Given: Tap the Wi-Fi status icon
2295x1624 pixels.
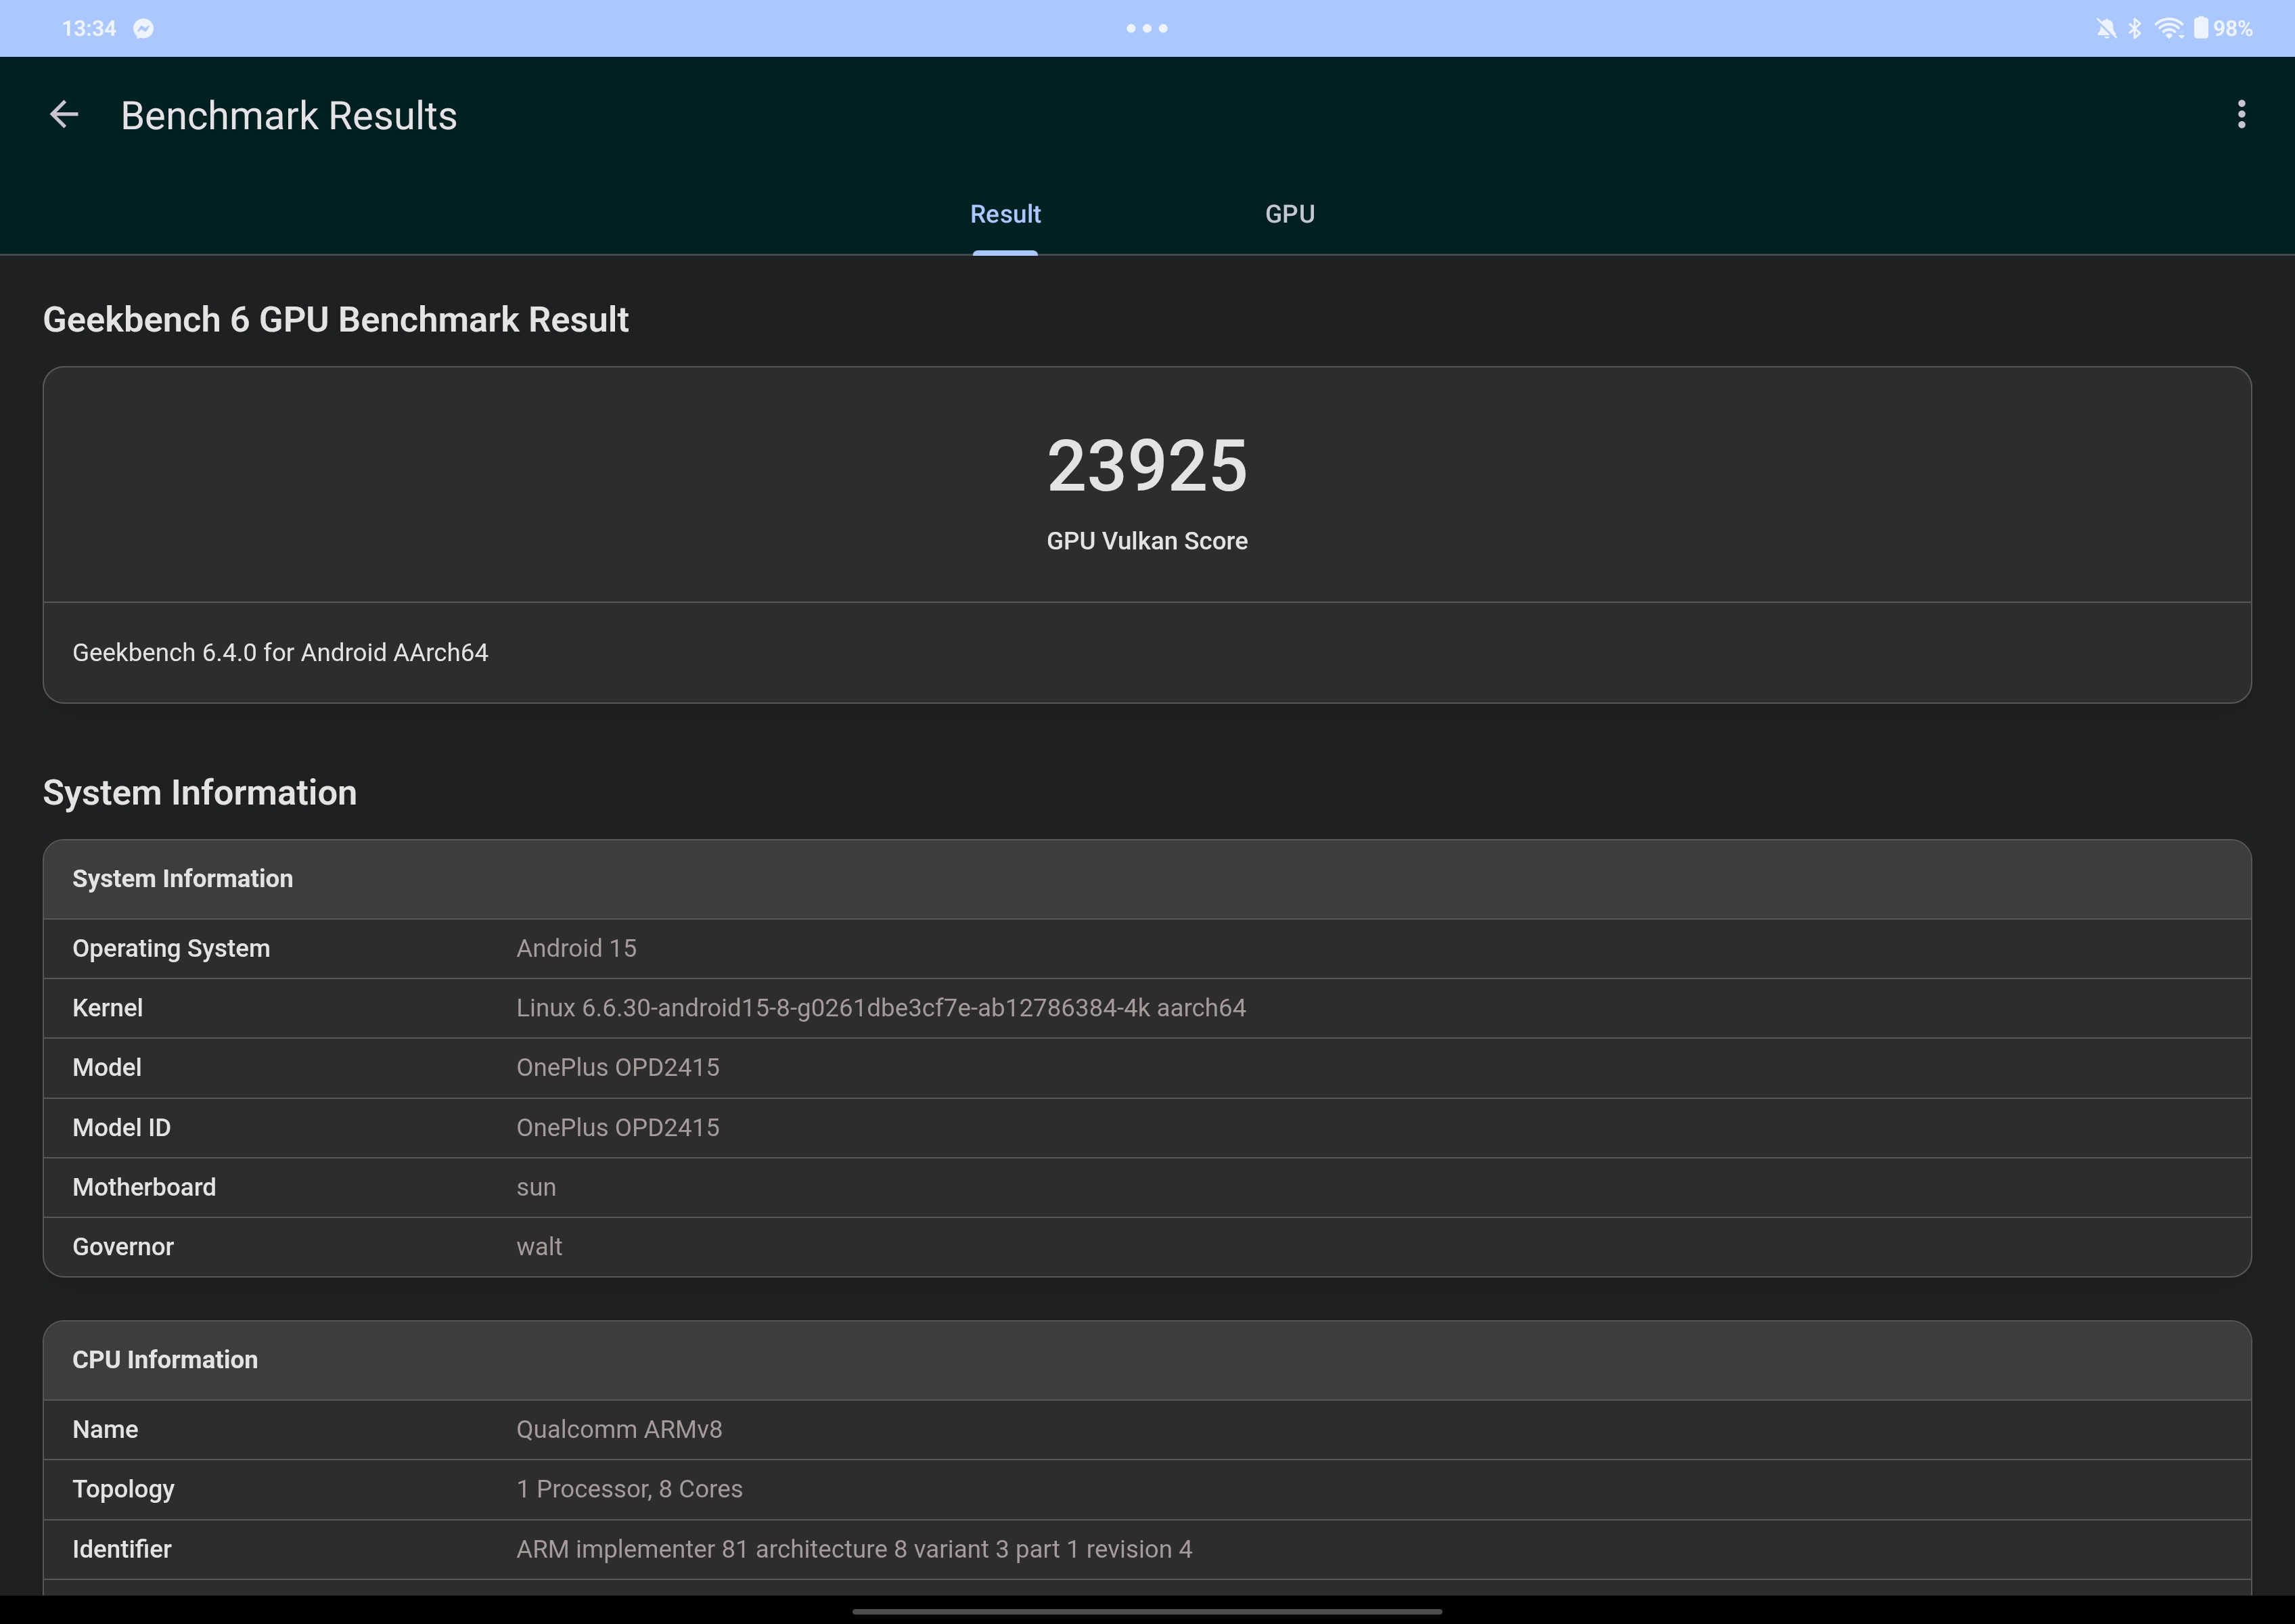Looking at the screenshot, I should (2168, 29).
